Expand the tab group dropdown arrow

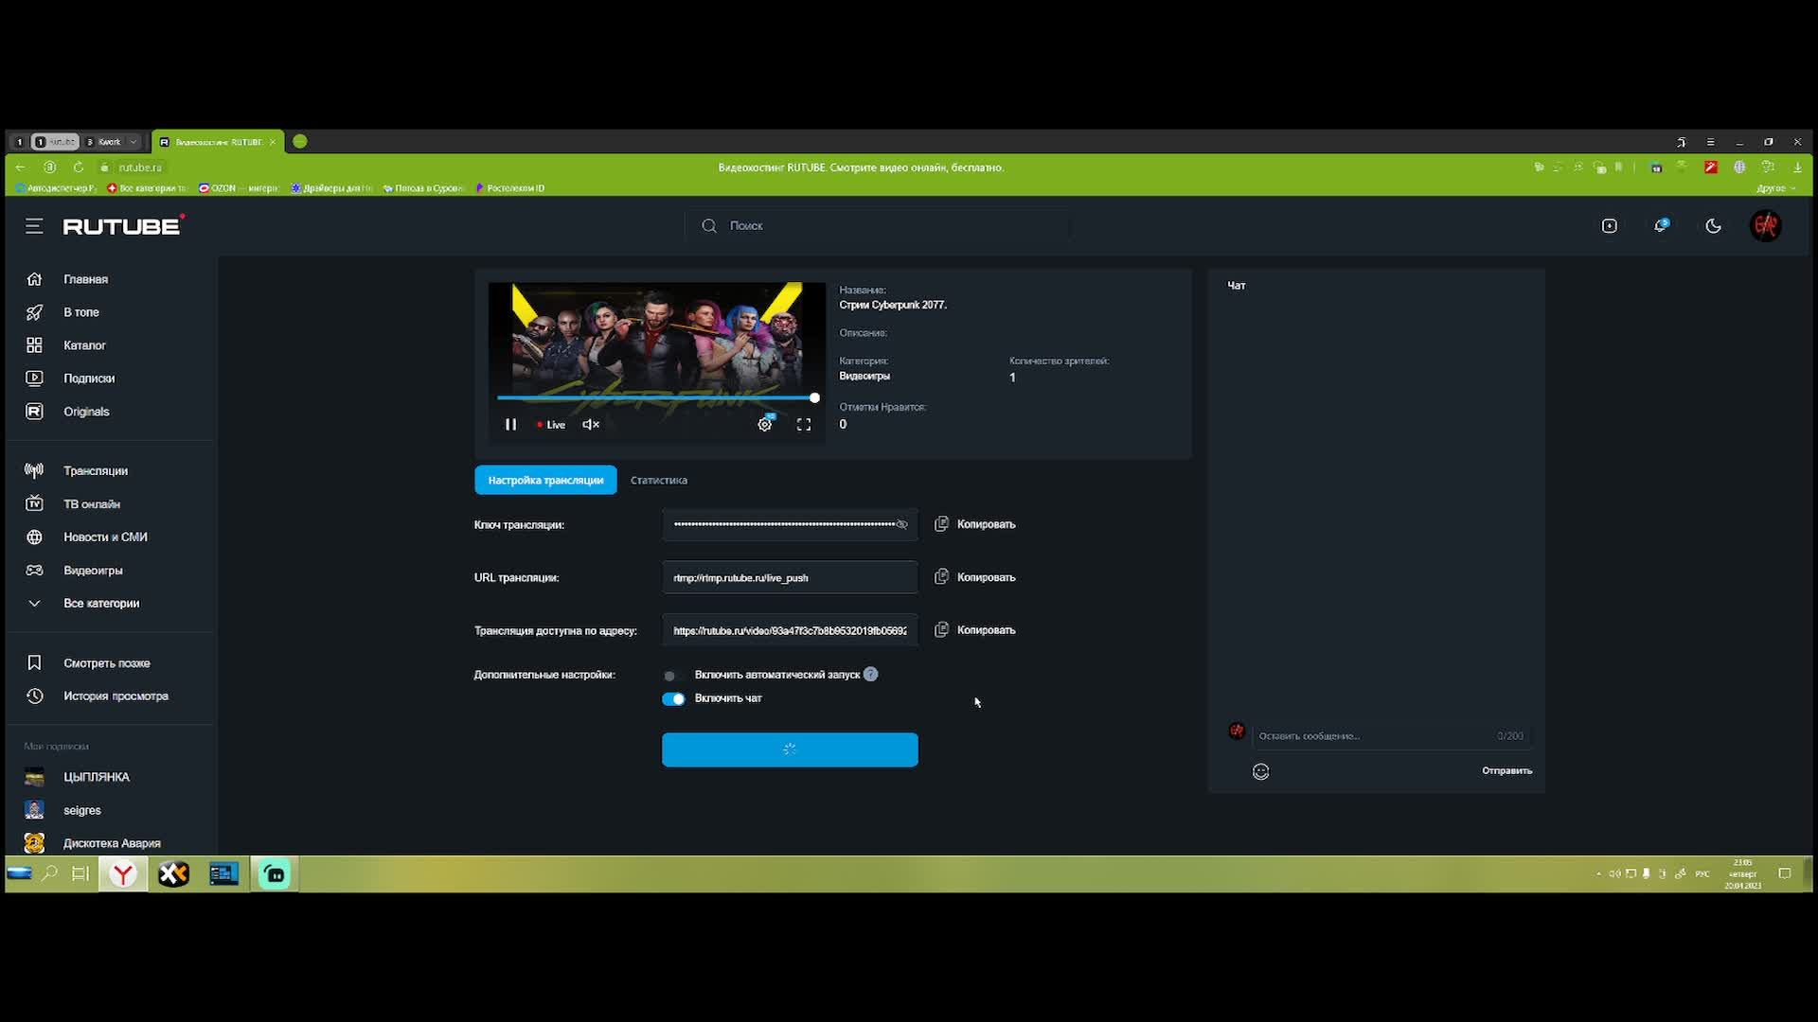[134, 142]
